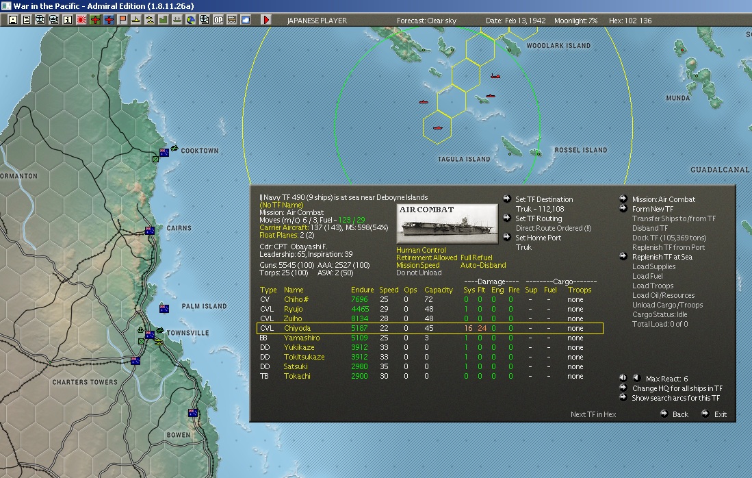Click the information 'i' toolbar icon

tap(68, 20)
